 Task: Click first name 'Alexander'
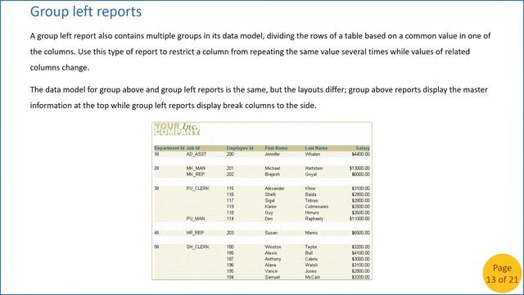[275, 188]
